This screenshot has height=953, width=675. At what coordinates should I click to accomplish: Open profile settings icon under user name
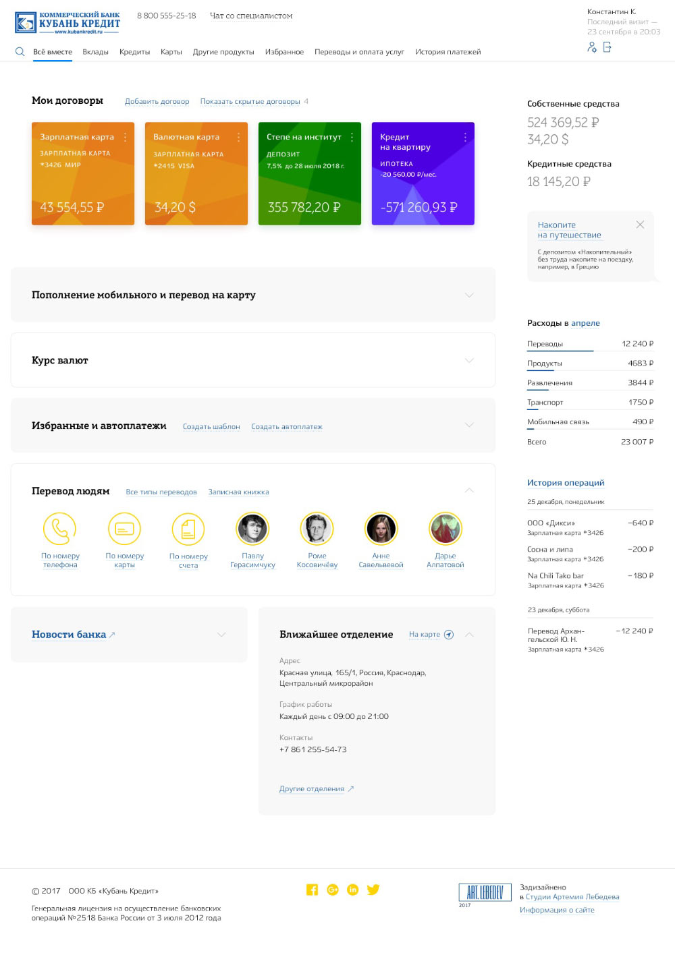(x=592, y=47)
